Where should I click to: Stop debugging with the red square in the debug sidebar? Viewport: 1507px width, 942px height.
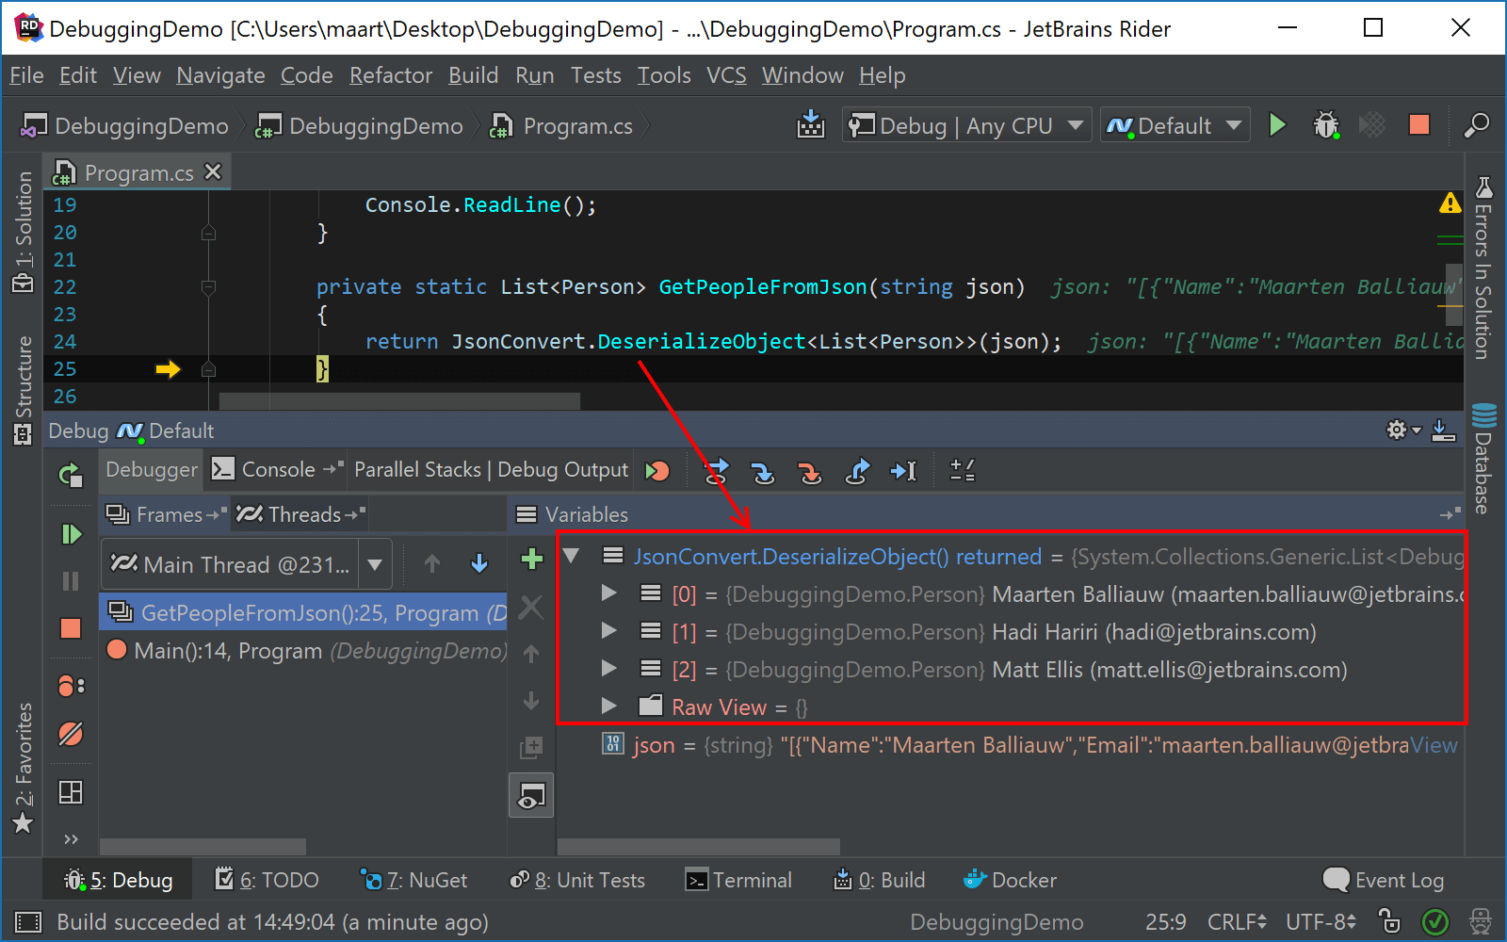71,628
